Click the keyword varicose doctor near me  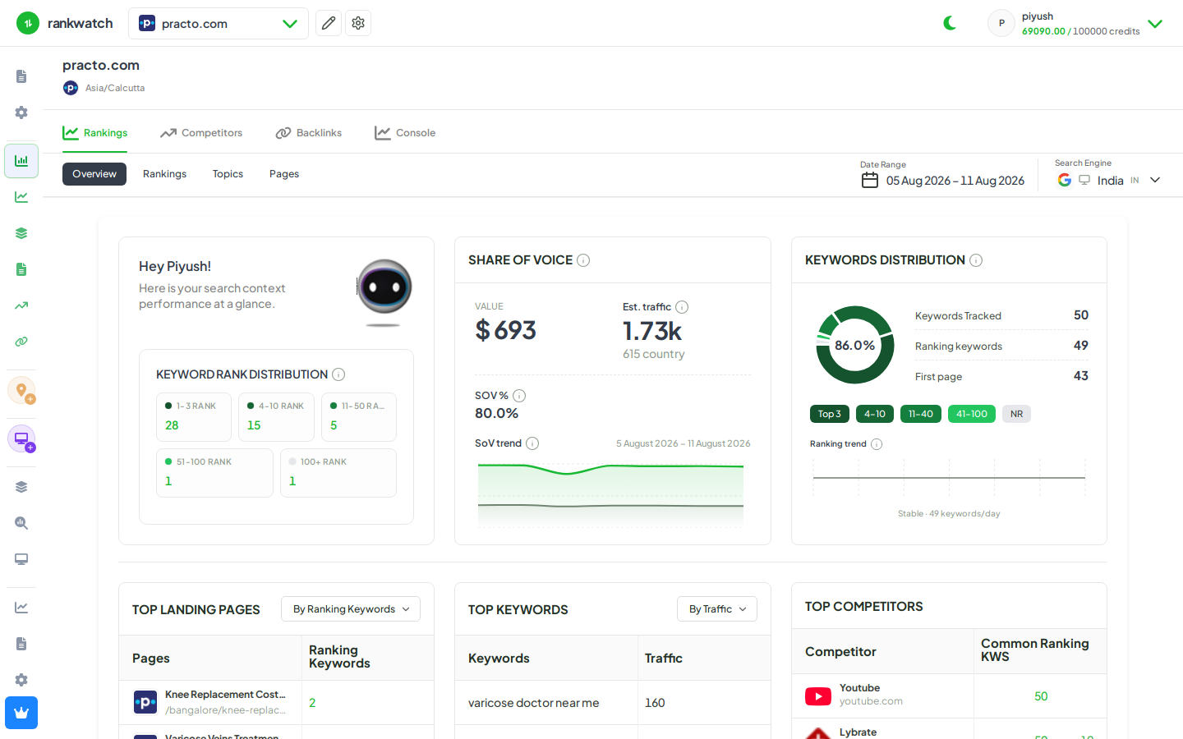(x=533, y=703)
